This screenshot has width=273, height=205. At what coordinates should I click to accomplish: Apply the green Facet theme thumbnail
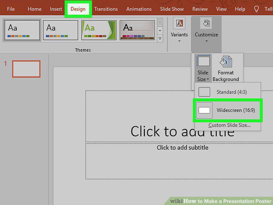99,30
